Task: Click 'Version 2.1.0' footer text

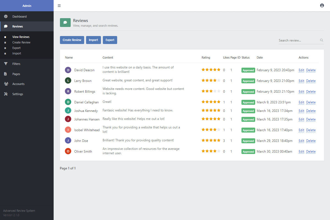Action: click(11, 215)
